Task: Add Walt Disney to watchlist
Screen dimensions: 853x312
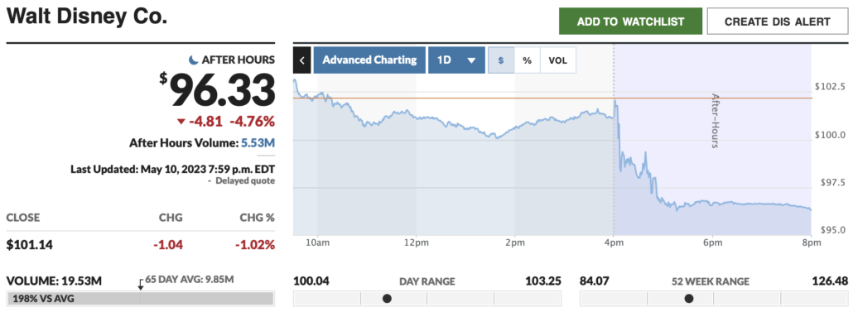Action: 630,22
